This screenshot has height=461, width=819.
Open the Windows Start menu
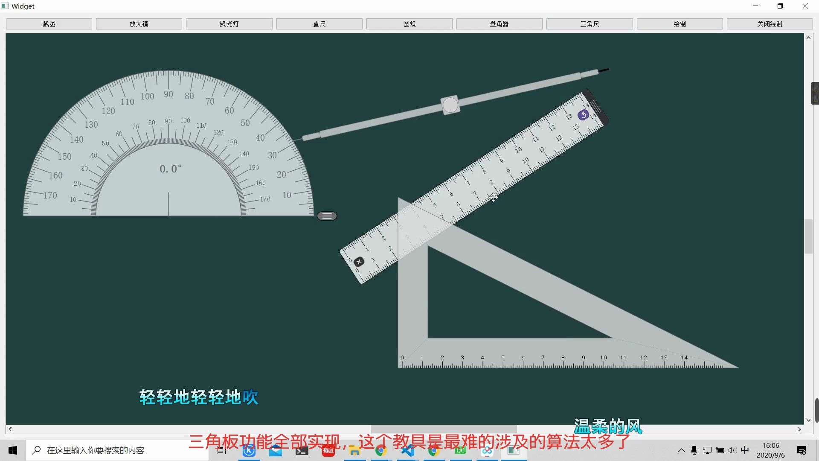12,450
